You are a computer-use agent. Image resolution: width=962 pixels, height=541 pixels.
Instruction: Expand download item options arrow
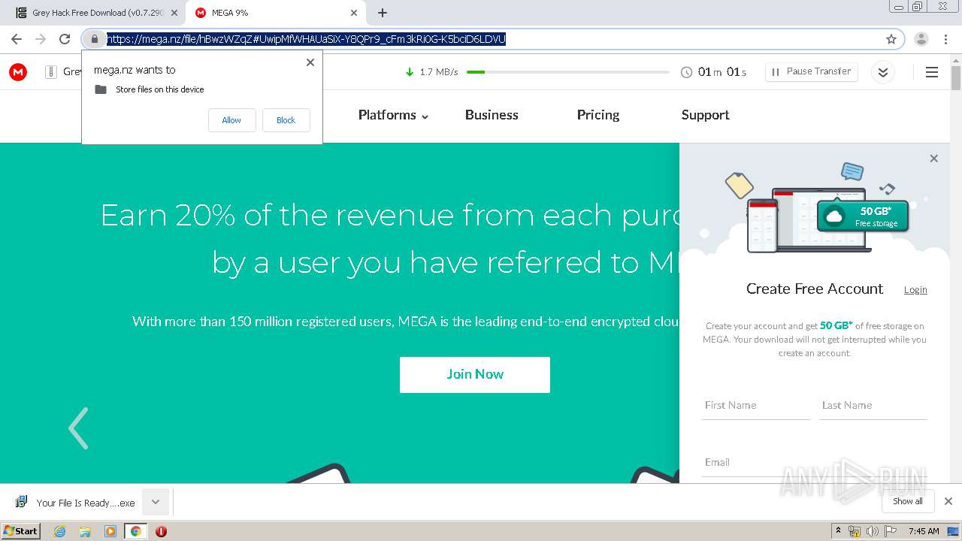click(x=156, y=502)
